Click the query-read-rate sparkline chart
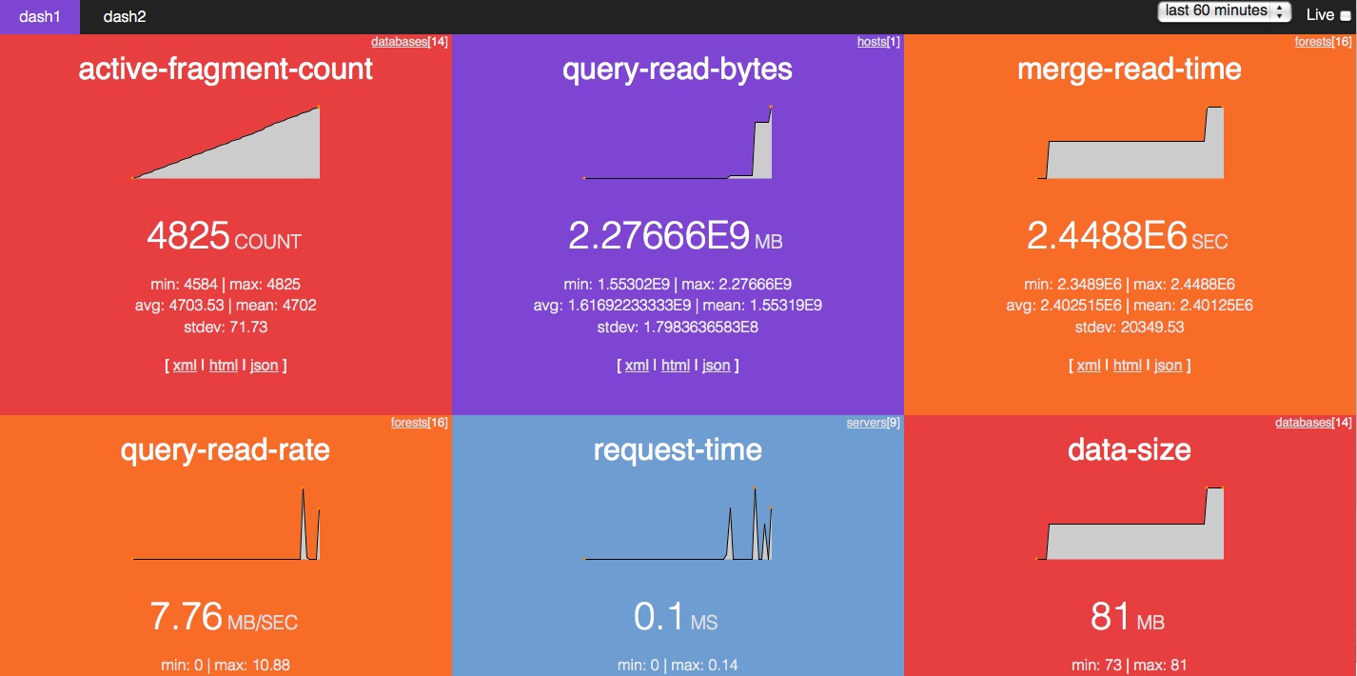Image resolution: width=1357 pixels, height=676 pixels. point(226,524)
